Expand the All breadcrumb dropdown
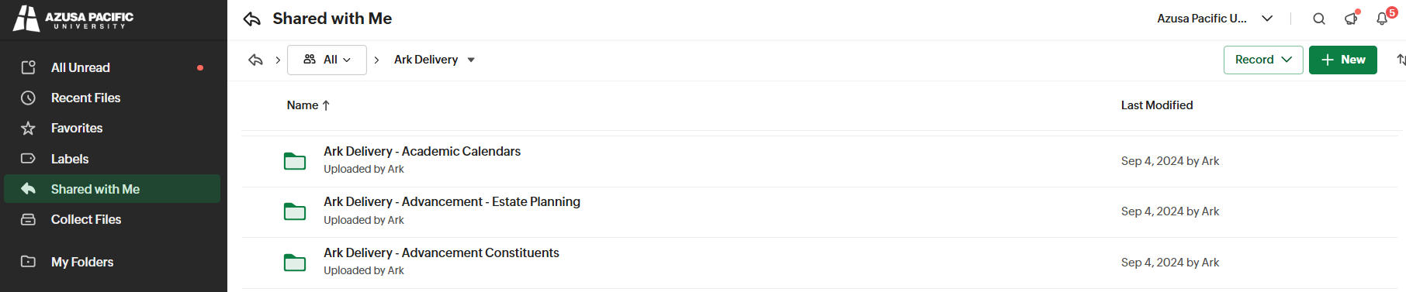Image resolution: width=1406 pixels, height=292 pixels. tap(327, 60)
